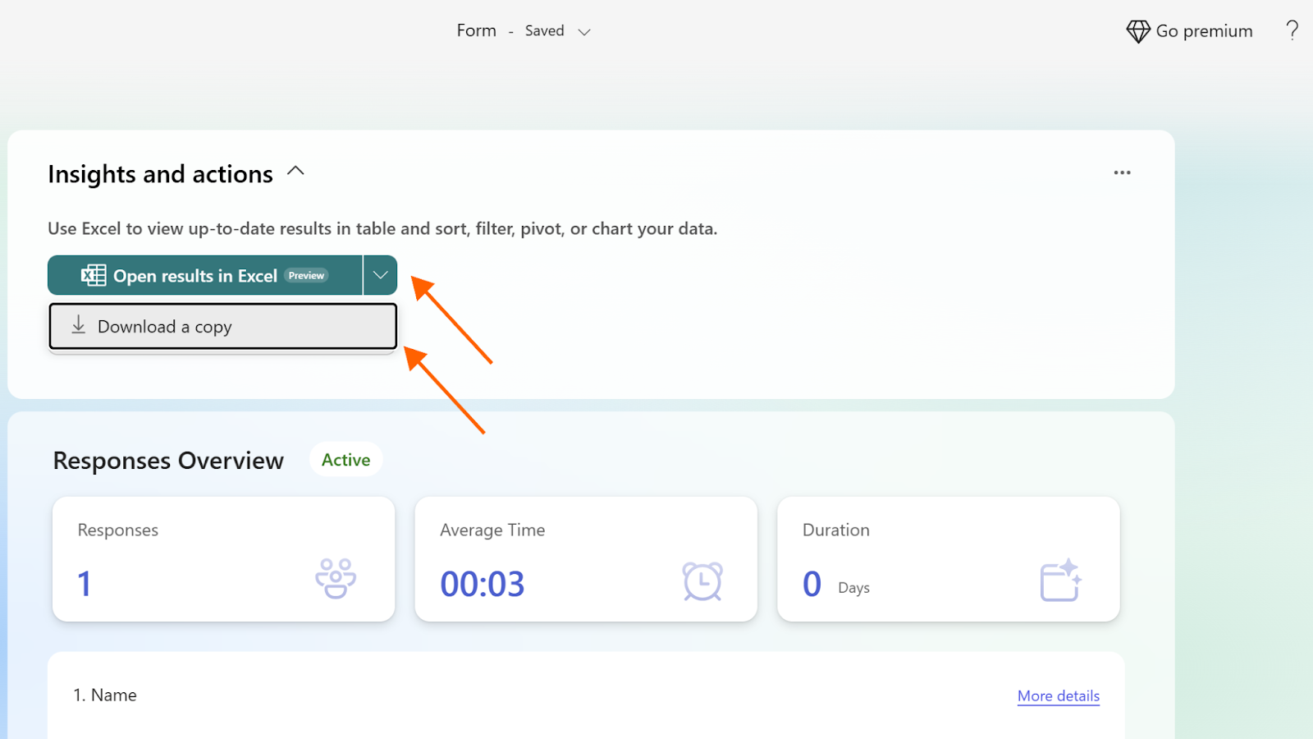Open More details link for Name question
The image size is (1313, 739).
pyautogui.click(x=1059, y=695)
